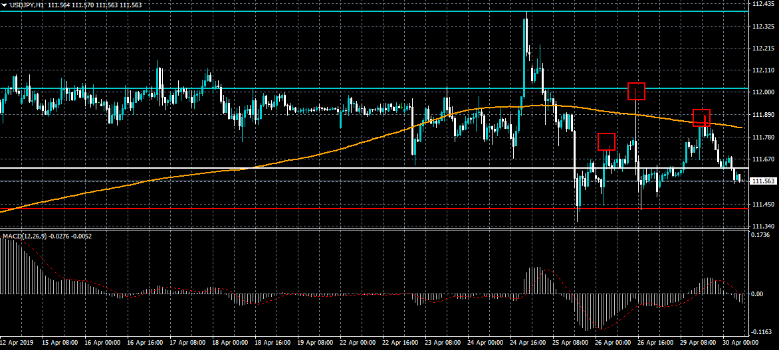Click the 112.325 price axis label
The height and width of the screenshot is (350, 779).
(764, 26)
